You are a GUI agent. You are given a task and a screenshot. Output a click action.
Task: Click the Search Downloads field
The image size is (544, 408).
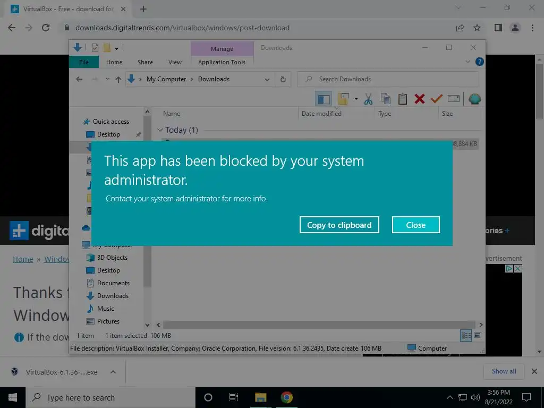[x=388, y=79]
